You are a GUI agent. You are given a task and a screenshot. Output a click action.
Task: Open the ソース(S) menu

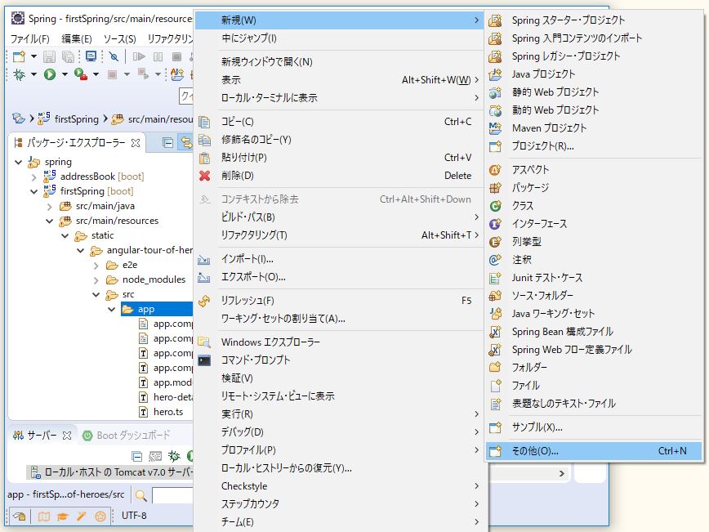tap(119, 39)
